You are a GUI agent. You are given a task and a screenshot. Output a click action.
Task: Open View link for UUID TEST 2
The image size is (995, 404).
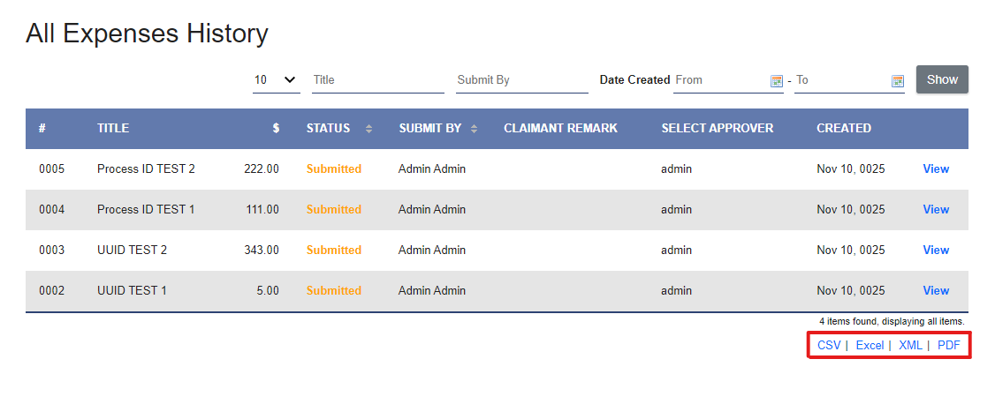click(x=936, y=250)
